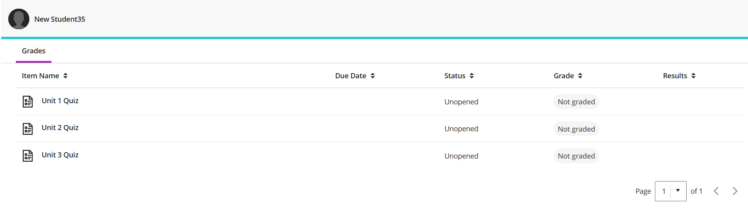Click Not graded badge for Unit 2 Quiz

pyautogui.click(x=576, y=129)
